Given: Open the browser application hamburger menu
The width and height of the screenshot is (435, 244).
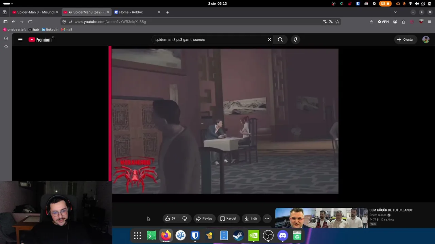Looking at the screenshot, I should [430, 22].
